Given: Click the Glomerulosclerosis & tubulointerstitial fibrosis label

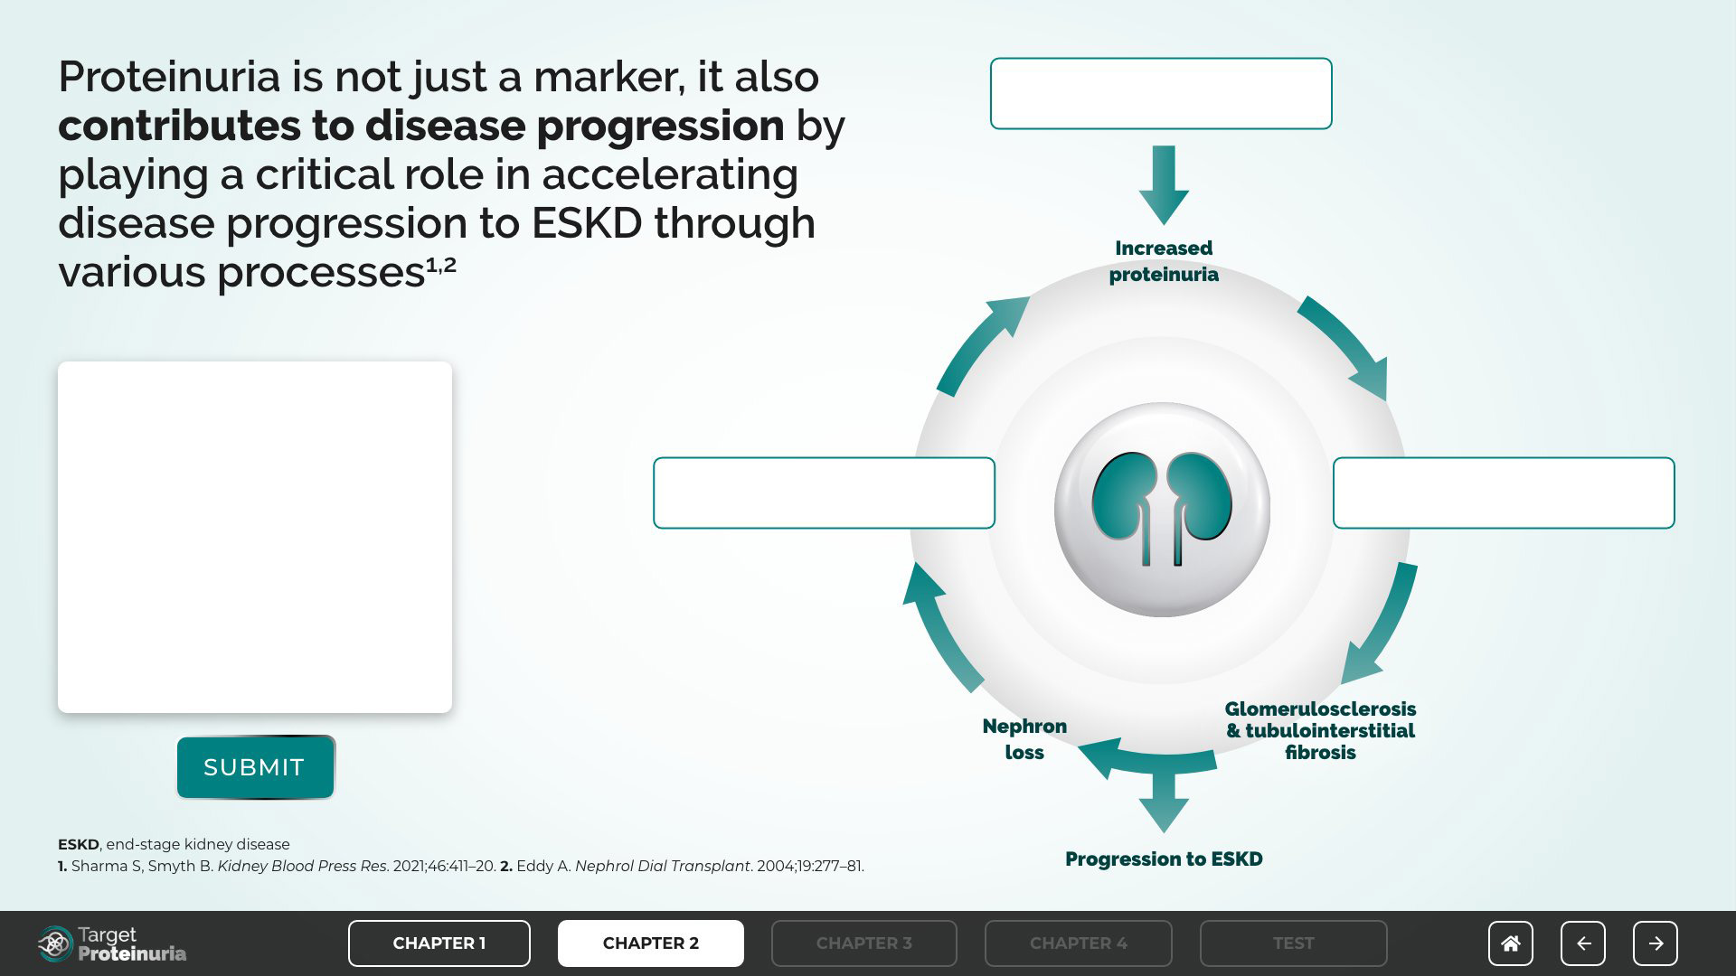Looking at the screenshot, I should click(1320, 730).
